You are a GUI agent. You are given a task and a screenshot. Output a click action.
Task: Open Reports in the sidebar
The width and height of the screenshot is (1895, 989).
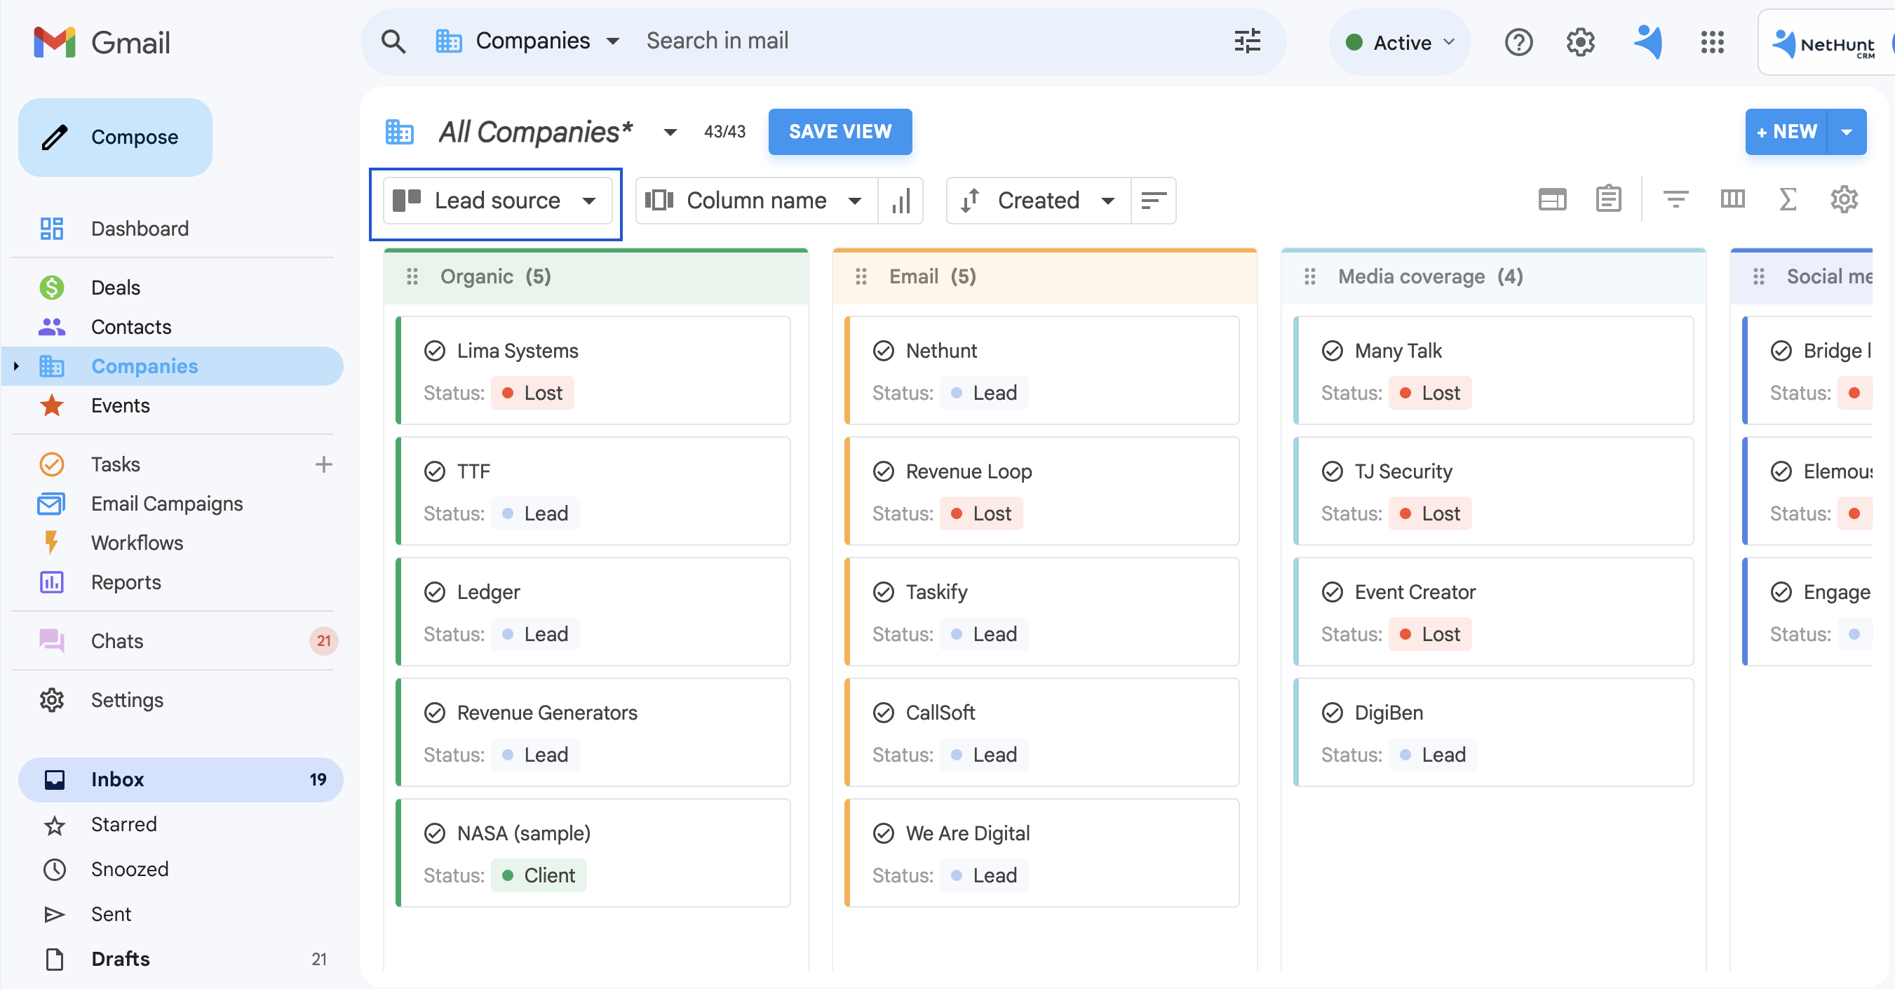coord(126,583)
